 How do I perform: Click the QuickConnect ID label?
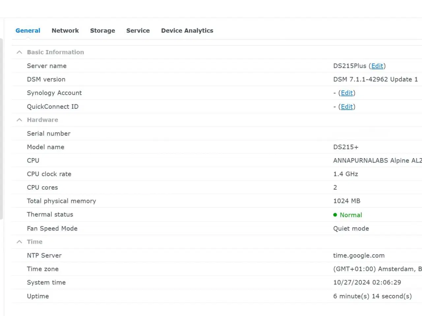(53, 107)
